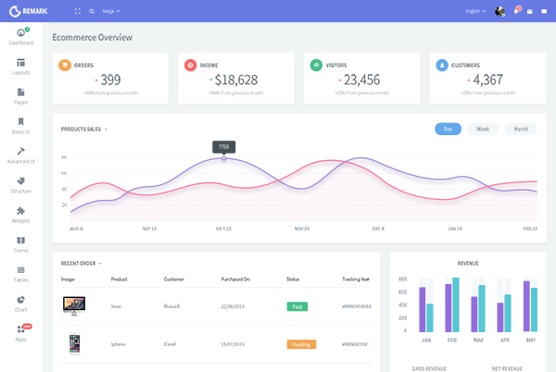
Task: Expand the Mega menu dropdown
Action: tap(110, 11)
